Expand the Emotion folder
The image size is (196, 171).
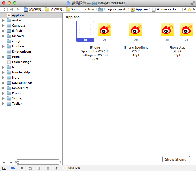click(4, 46)
